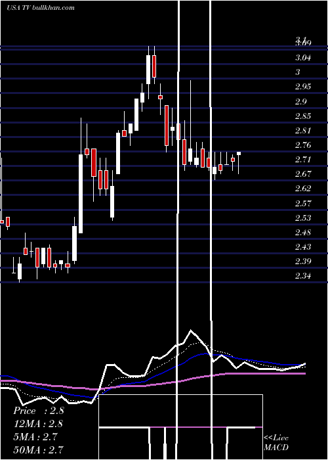
Task: Click the '12MA : 2.8' readout
Action: tap(38, 424)
